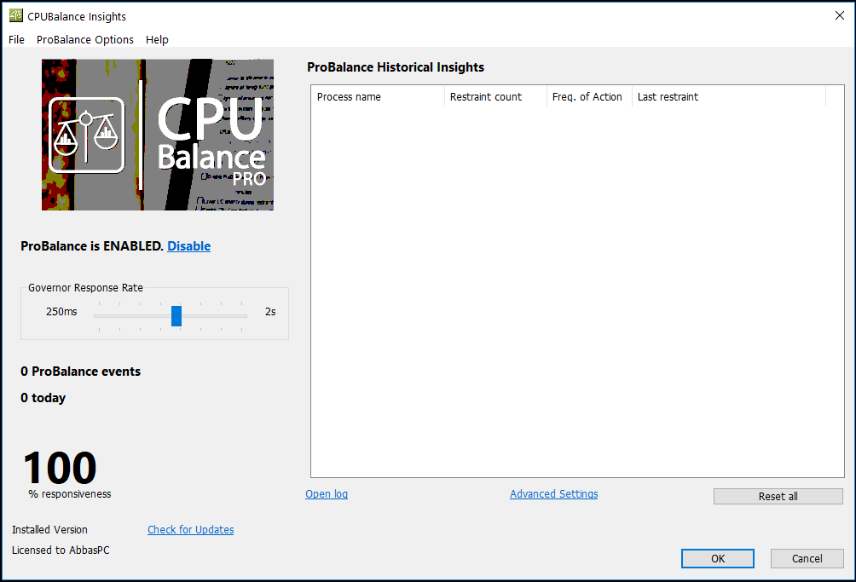Image resolution: width=856 pixels, height=582 pixels.
Task: Open Advanced Settings link
Action: 553,493
